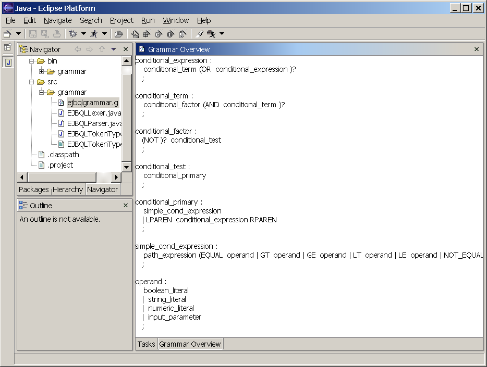Switch to the Hierarchy tab
487x367 pixels.
coord(67,189)
